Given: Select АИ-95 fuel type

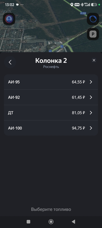Looking at the screenshot, I should pyautogui.click(x=51, y=82).
